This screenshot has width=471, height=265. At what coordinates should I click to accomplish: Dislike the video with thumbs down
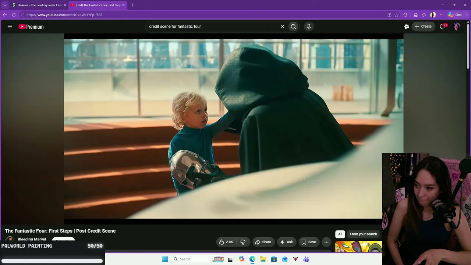click(243, 242)
